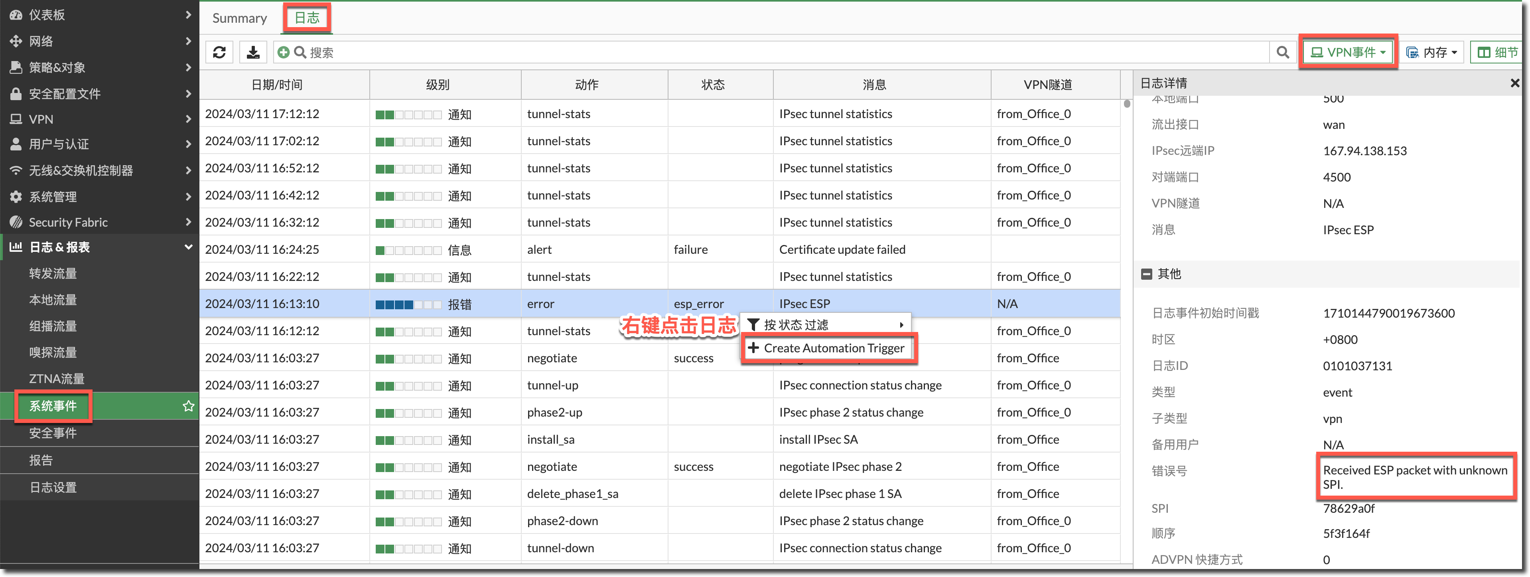Sort by 消息 column header
This screenshot has width=1530, height=577.
[x=882, y=85]
